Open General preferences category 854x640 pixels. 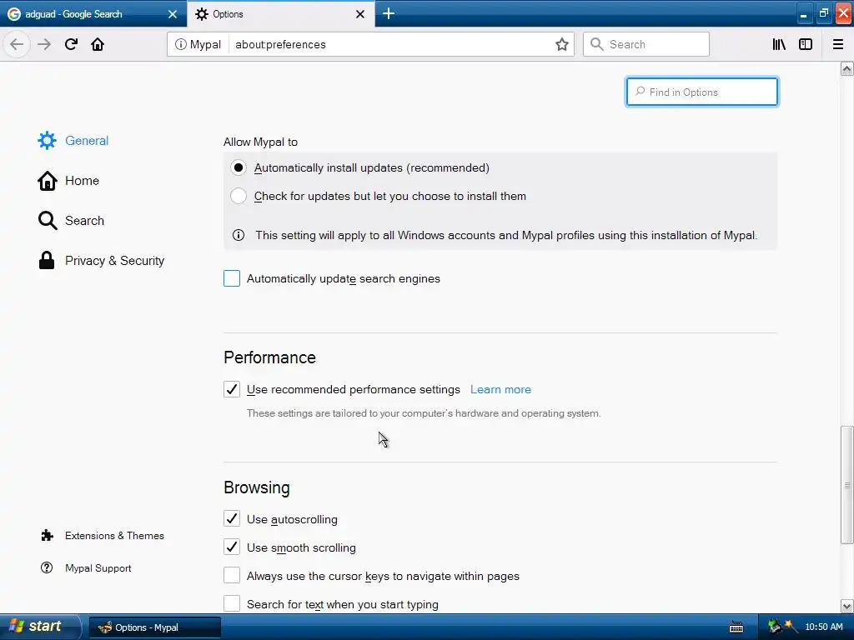[x=73, y=140]
